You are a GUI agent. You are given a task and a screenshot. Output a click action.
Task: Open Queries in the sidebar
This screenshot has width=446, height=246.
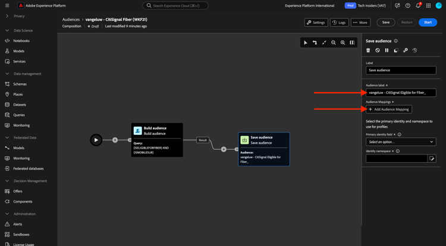[x=19, y=115]
